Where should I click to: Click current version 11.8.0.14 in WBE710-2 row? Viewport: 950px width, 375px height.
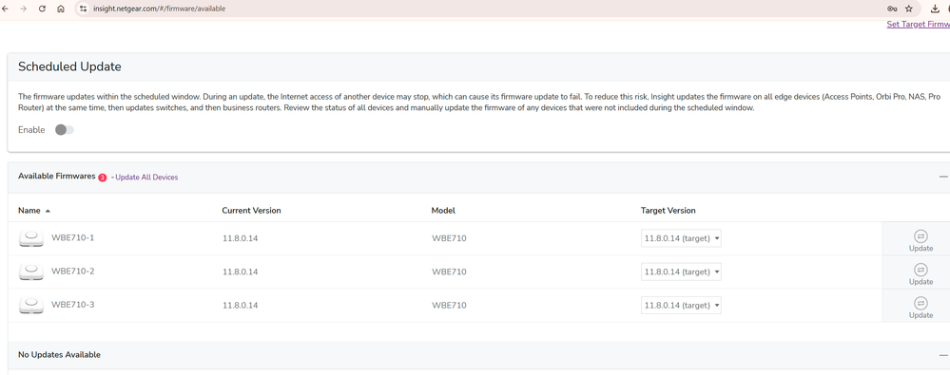pos(240,272)
